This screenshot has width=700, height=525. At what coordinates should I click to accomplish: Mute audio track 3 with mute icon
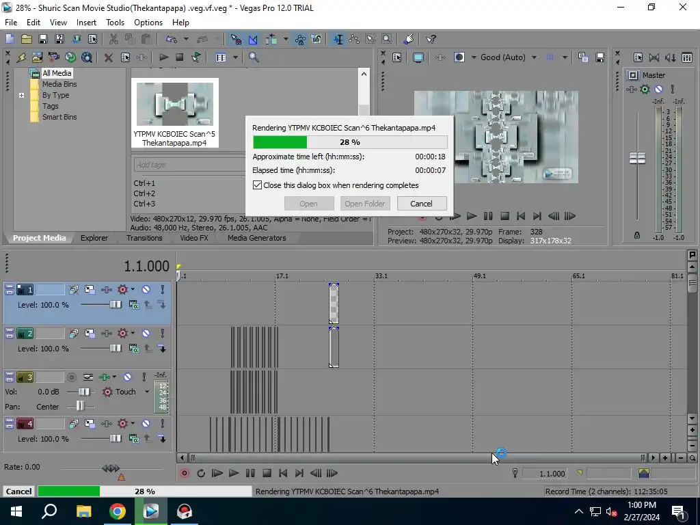127,377
